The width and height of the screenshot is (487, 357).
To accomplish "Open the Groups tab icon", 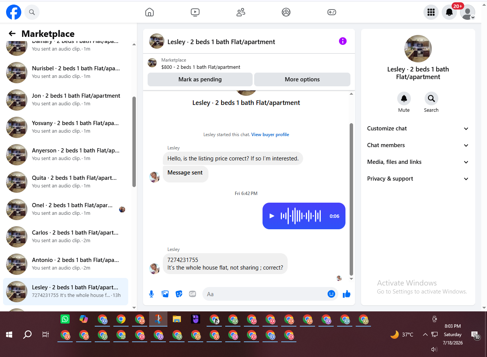I will tap(286, 12).
